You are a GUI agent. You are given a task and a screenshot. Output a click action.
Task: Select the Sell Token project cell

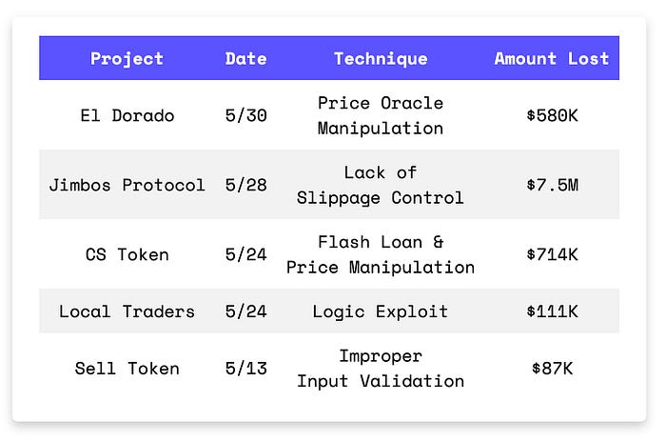(x=127, y=369)
